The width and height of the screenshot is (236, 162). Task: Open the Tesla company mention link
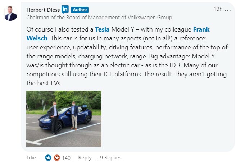[x=102, y=29]
